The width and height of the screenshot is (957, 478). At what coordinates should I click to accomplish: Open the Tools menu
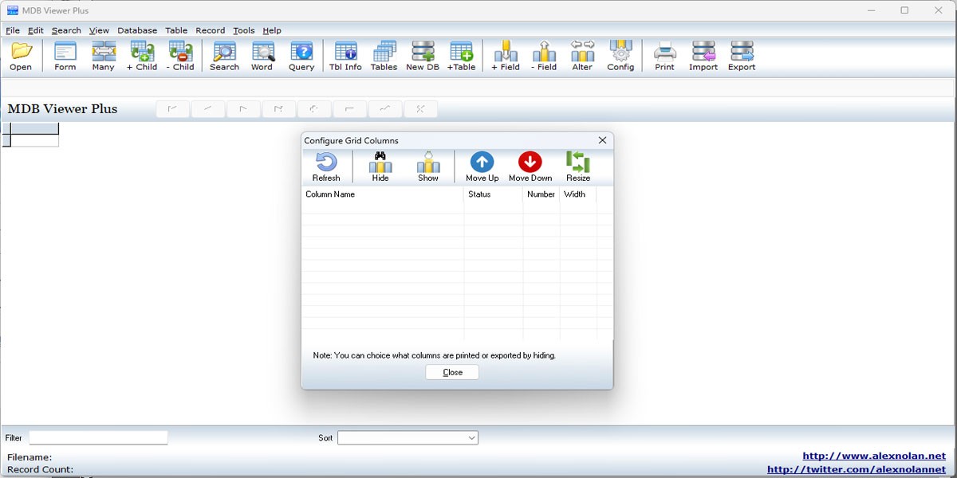244,30
